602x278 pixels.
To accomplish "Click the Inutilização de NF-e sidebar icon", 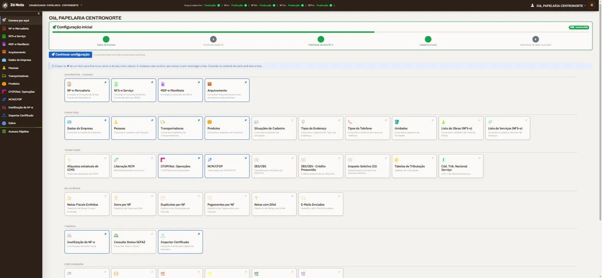I will [x=4, y=108].
